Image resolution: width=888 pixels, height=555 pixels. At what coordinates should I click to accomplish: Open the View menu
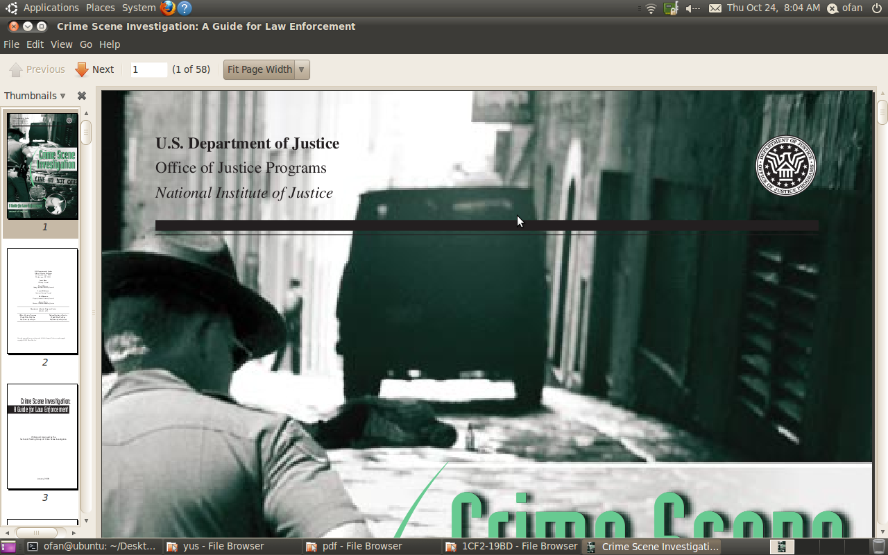[x=61, y=44]
